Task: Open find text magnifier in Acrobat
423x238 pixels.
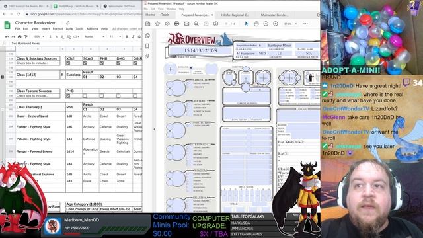Action: (196, 24)
